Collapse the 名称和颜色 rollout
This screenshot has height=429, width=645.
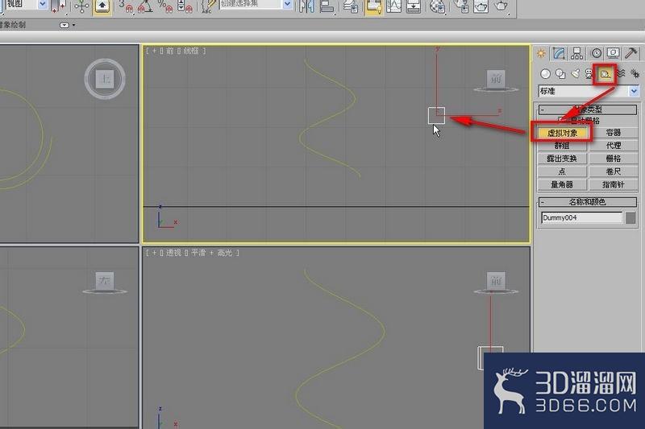(x=589, y=202)
